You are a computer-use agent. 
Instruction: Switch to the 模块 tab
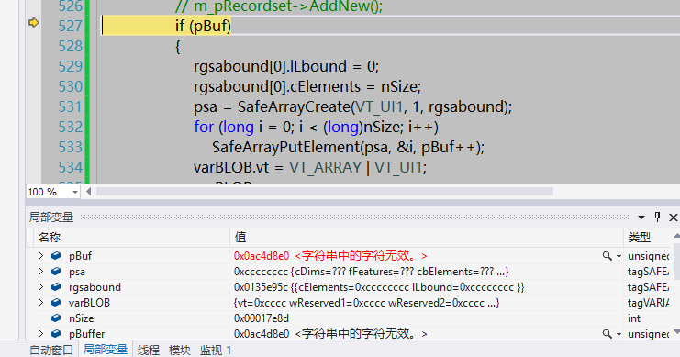coord(180,350)
